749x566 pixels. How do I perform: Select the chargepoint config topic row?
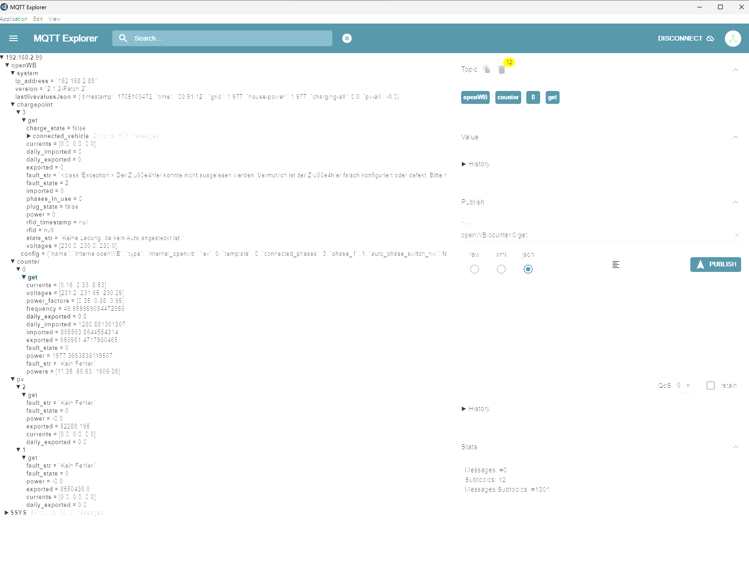tap(234, 253)
